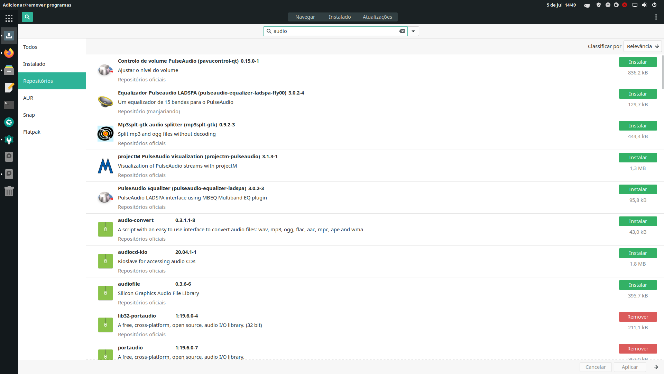Open the Manjaro settings dock icon

pyautogui.click(x=9, y=140)
